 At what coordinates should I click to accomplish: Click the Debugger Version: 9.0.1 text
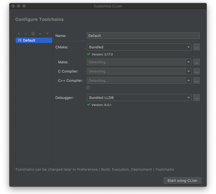click(x=101, y=105)
